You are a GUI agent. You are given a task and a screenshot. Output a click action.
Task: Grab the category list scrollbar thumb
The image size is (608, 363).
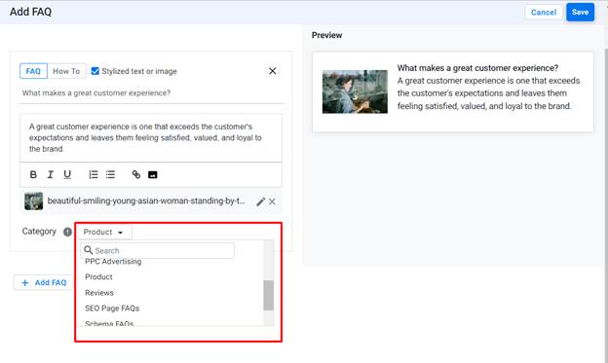pos(268,295)
